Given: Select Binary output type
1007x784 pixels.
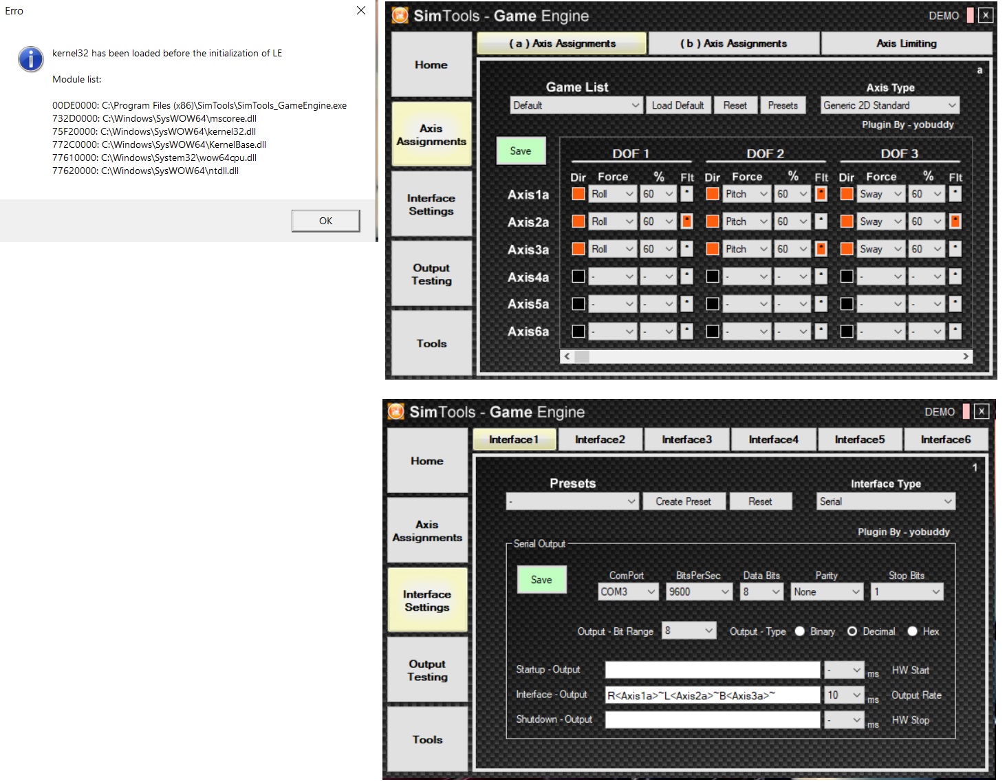Looking at the screenshot, I should [799, 631].
